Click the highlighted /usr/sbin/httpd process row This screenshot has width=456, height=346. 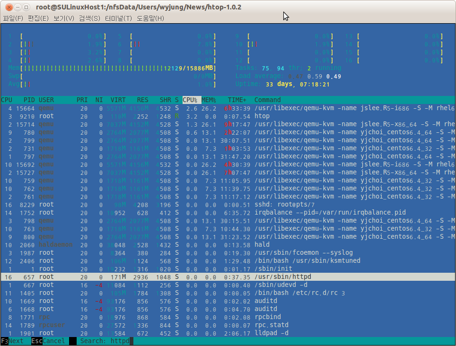coord(228,277)
